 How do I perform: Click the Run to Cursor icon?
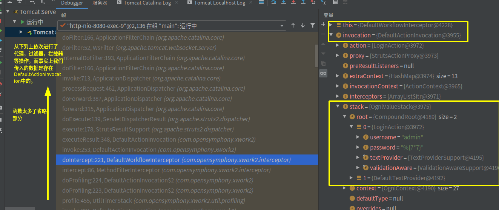tap(322, 3)
